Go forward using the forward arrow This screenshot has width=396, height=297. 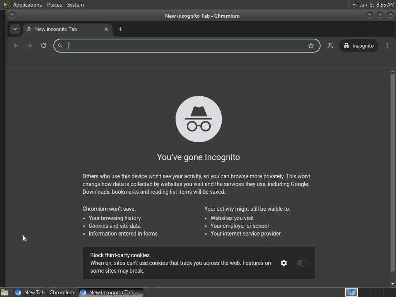tap(29, 46)
